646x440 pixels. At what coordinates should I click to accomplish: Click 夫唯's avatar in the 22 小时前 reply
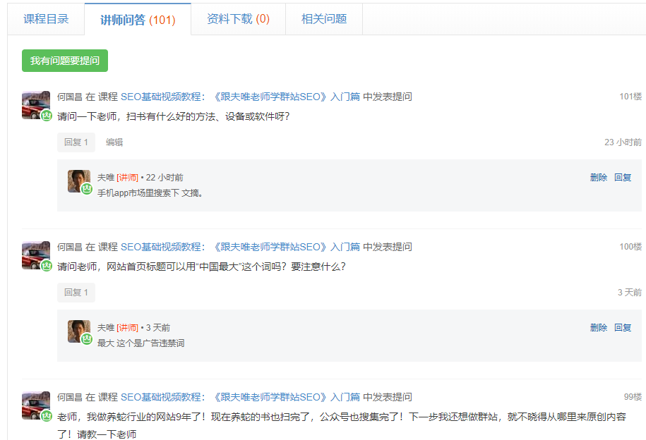coord(78,181)
